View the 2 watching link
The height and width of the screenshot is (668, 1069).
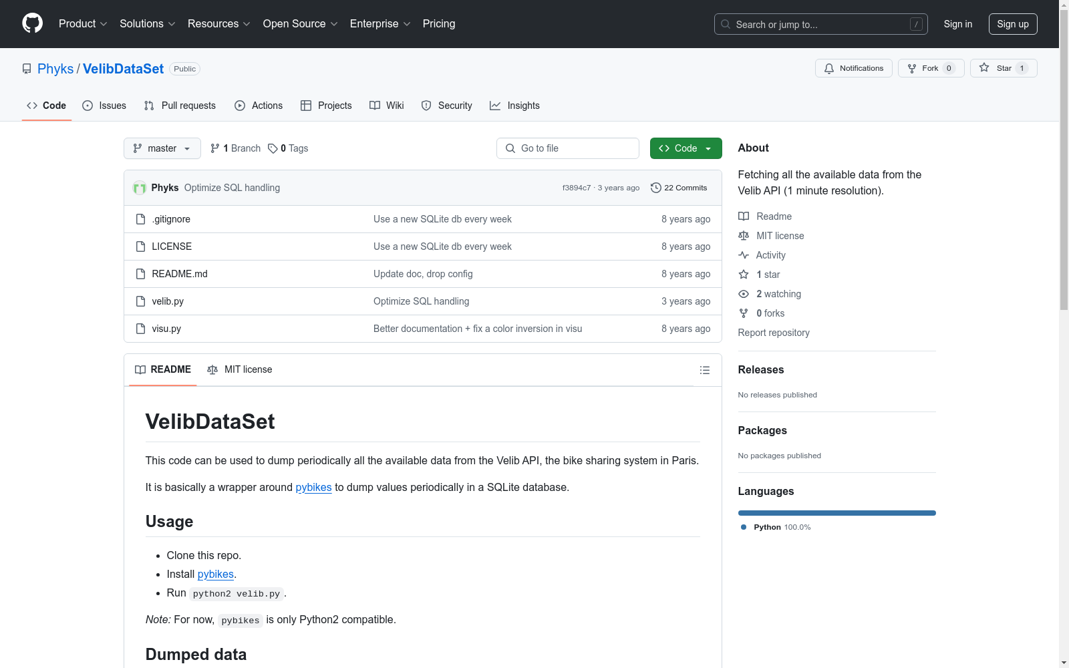pos(770,294)
